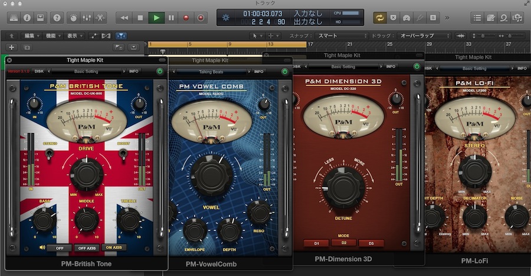Image resolution: width=531 pixels, height=276 pixels.
Task: Click DISK in British Tone window
Action: [39, 71]
